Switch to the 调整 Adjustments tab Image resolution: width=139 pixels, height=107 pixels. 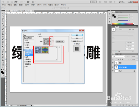point(113,27)
